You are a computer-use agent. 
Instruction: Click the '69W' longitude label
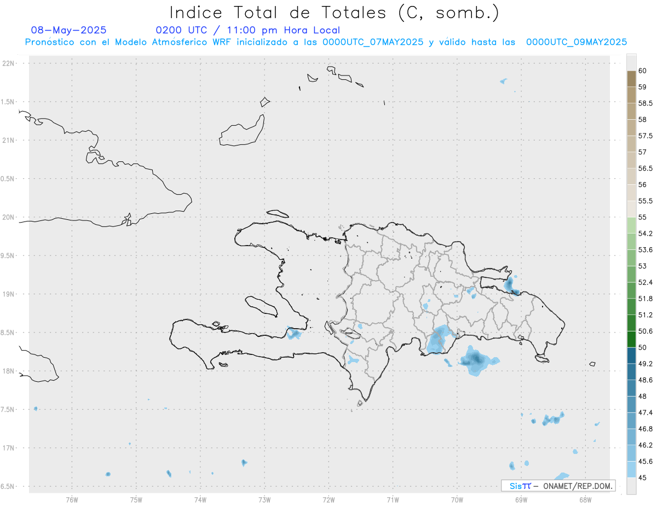click(521, 499)
